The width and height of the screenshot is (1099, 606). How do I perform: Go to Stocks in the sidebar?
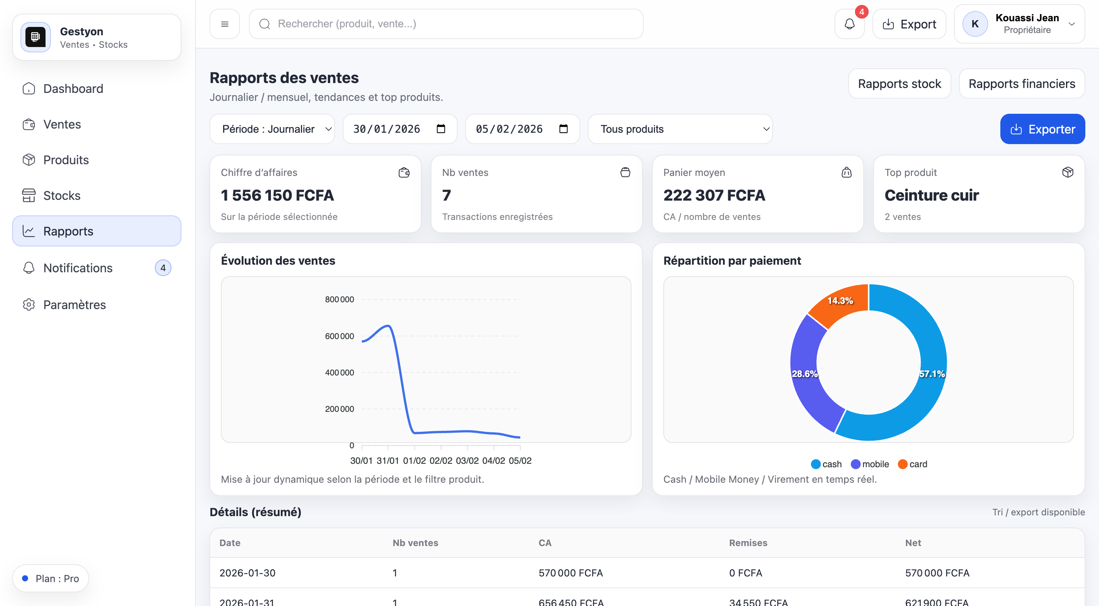click(62, 195)
